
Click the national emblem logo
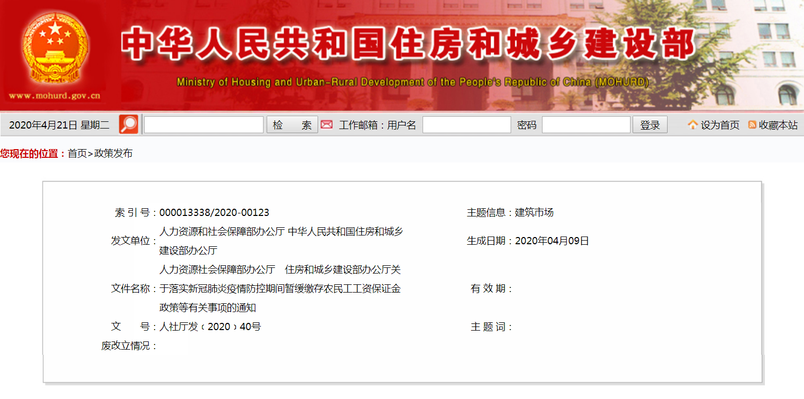coord(55,49)
